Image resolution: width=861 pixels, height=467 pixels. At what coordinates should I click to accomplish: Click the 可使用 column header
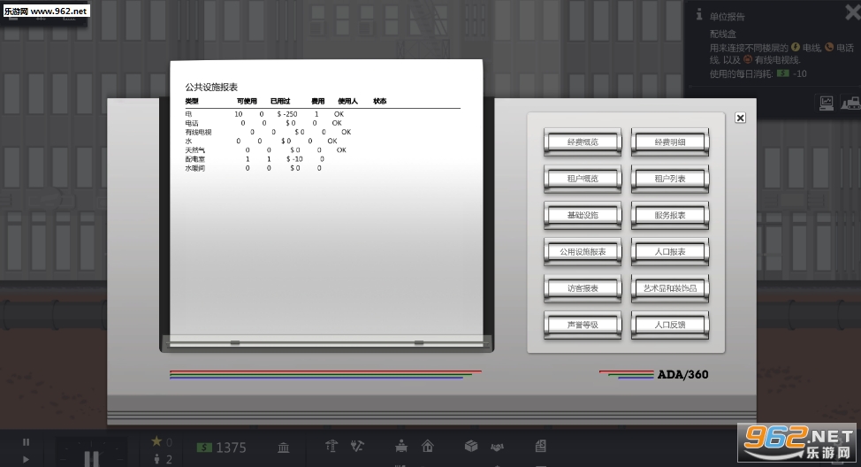tap(247, 101)
